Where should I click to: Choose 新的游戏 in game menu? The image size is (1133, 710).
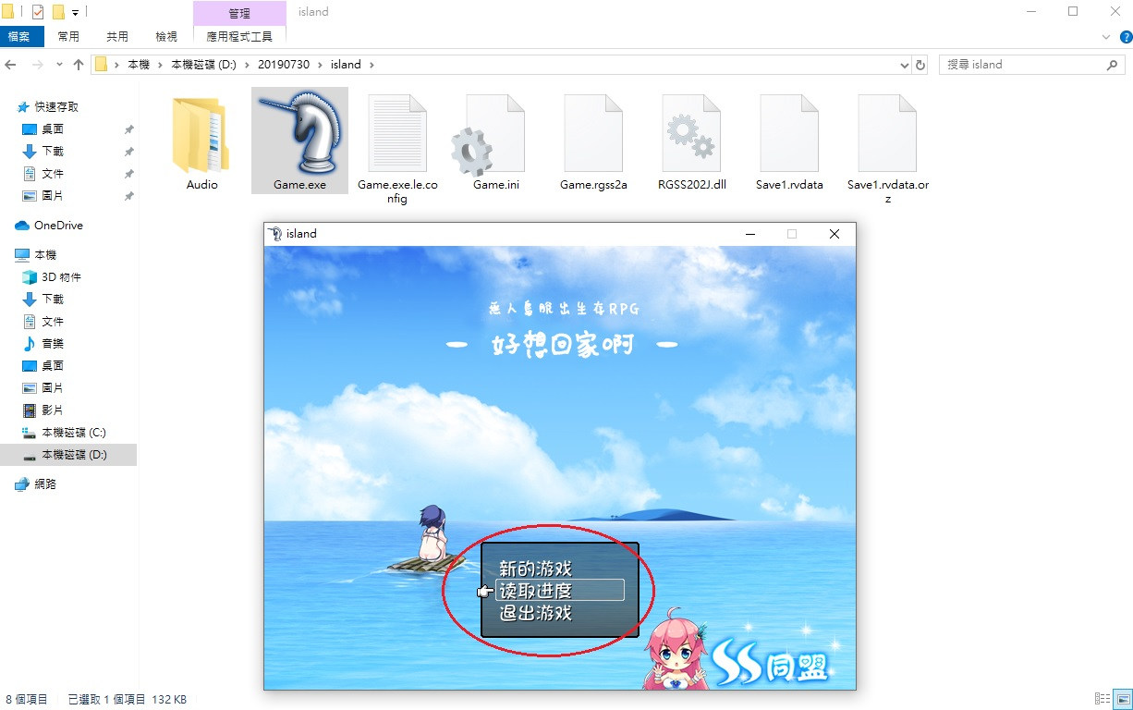(x=536, y=569)
